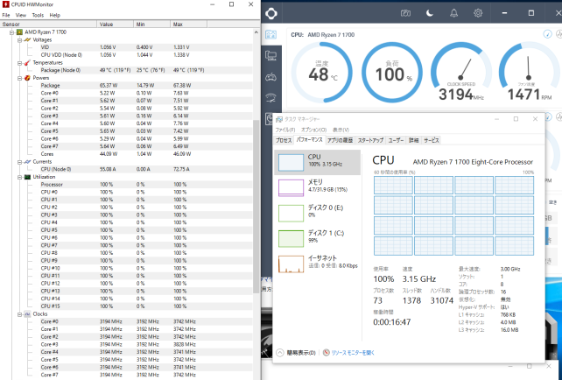Collapse the Temperatures tree node

(x=18, y=62)
